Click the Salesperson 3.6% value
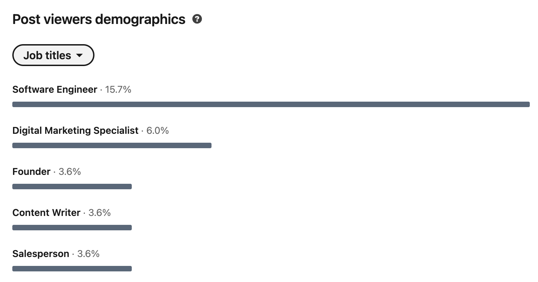This screenshot has width=538, height=282. tap(88, 254)
